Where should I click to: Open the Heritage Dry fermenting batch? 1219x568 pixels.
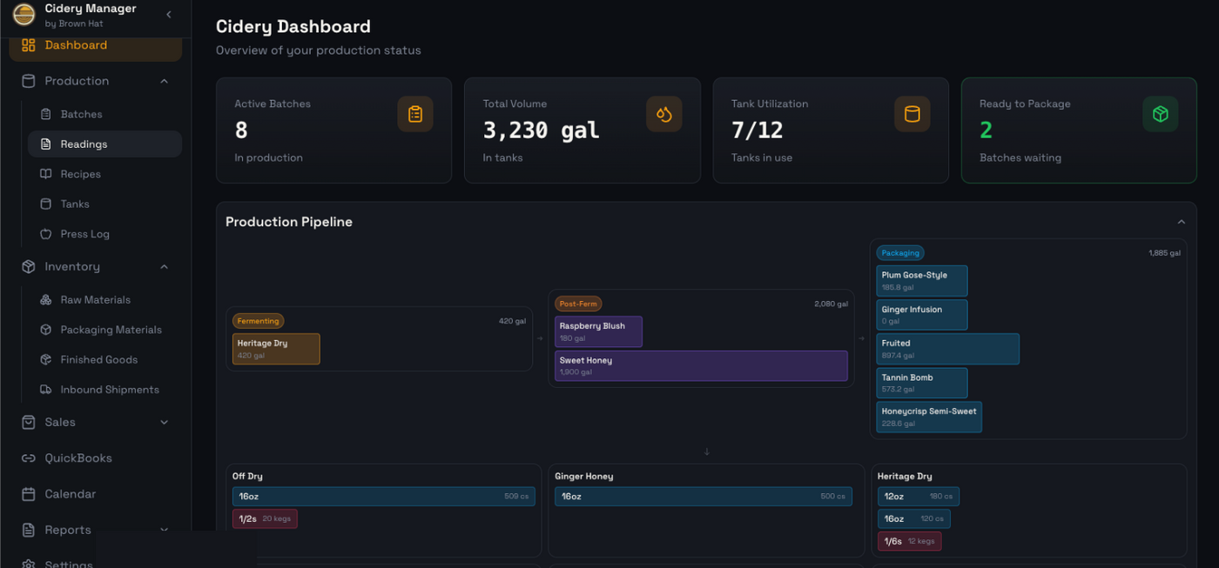tap(276, 349)
